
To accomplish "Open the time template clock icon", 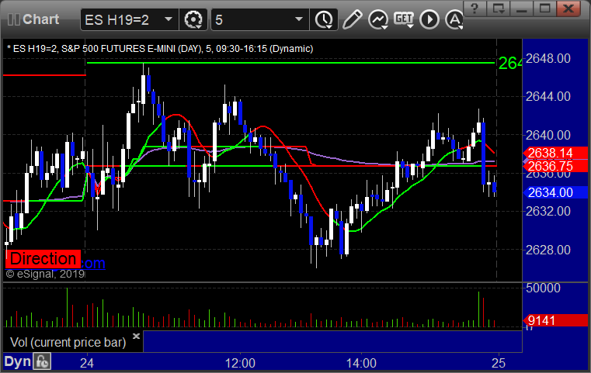I will coord(324,19).
